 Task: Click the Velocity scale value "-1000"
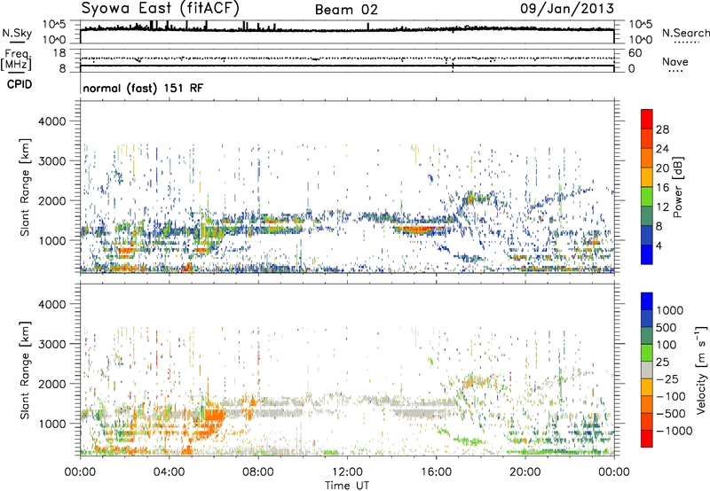click(x=674, y=431)
